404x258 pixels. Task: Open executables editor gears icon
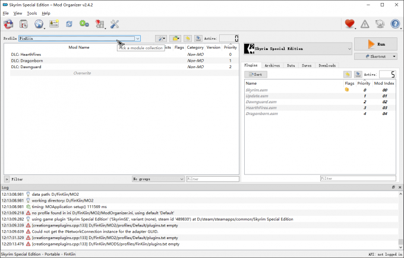coord(84,24)
